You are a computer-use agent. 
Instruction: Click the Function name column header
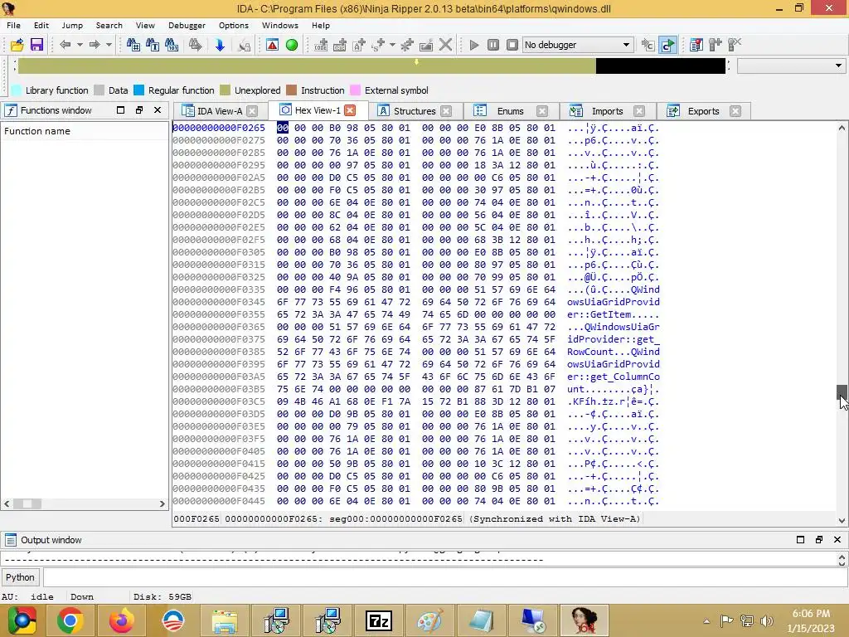[85, 131]
